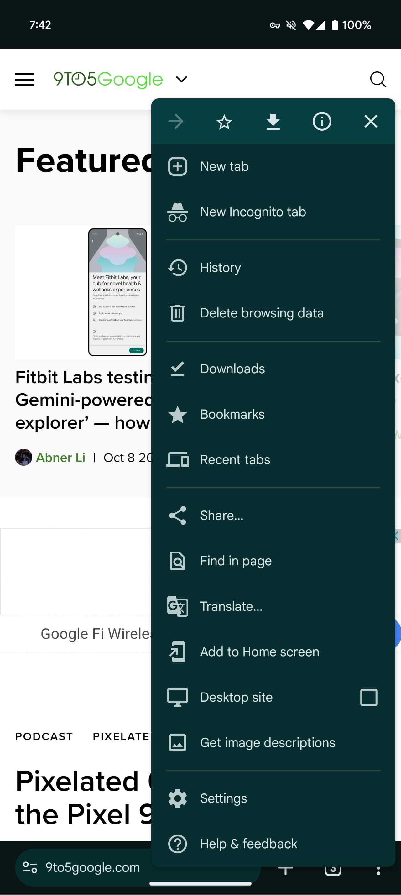Select Delete browsing data

point(262,313)
